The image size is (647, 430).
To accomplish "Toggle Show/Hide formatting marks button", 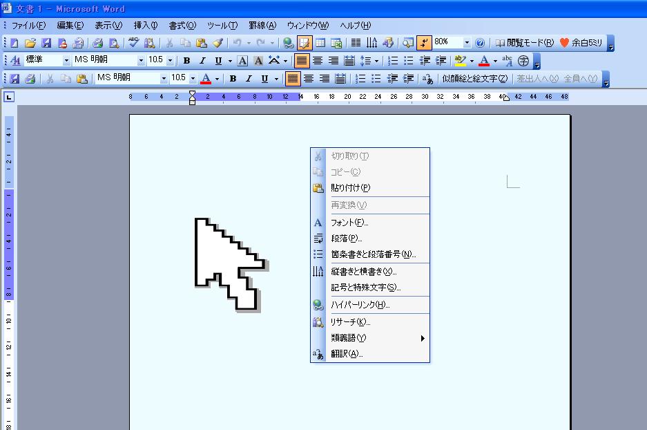I will pyautogui.click(x=424, y=43).
